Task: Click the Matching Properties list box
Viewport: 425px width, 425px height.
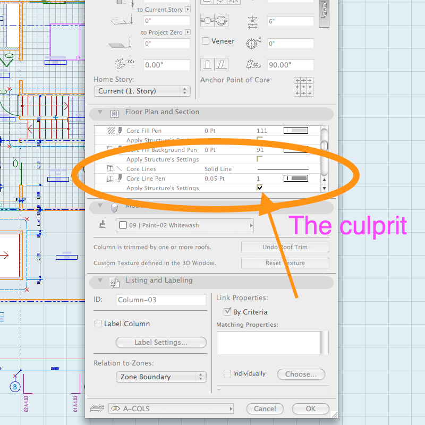Action: click(269, 342)
